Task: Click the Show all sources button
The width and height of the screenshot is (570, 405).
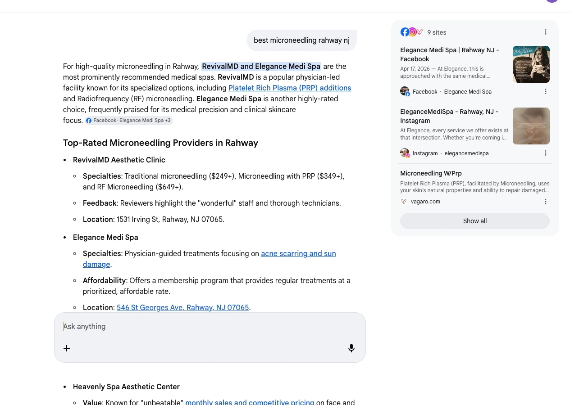Action: coord(475,221)
